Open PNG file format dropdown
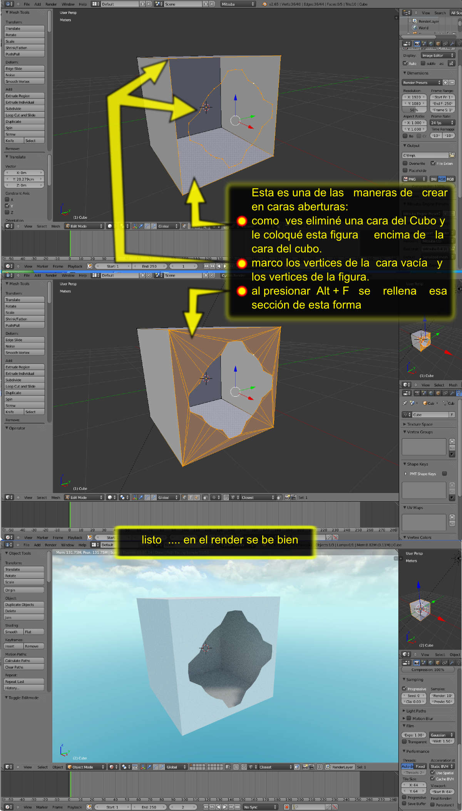The width and height of the screenshot is (462, 811). (414, 179)
